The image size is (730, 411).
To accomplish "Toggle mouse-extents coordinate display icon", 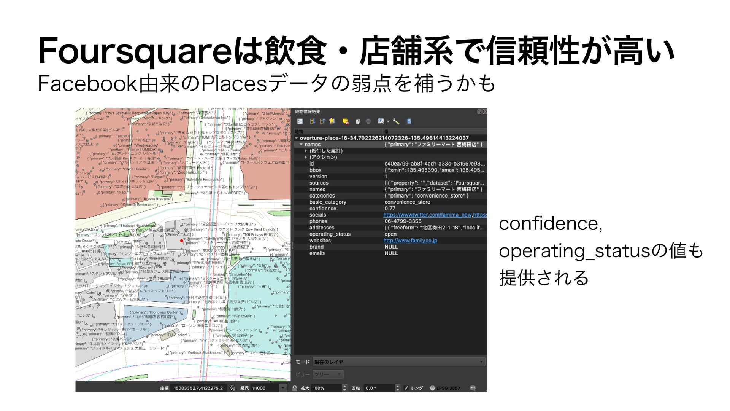I will pos(232,388).
